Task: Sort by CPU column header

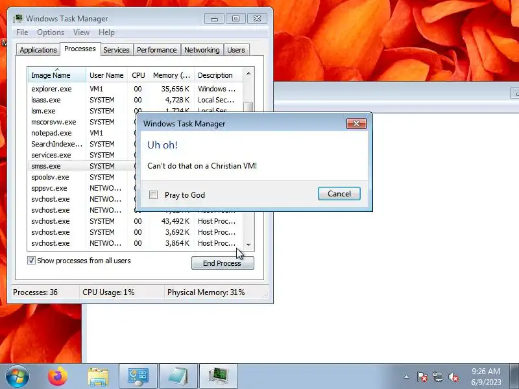Action: tap(138, 75)
